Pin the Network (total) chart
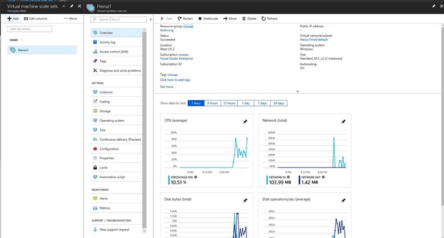 (x=343, y=122)
